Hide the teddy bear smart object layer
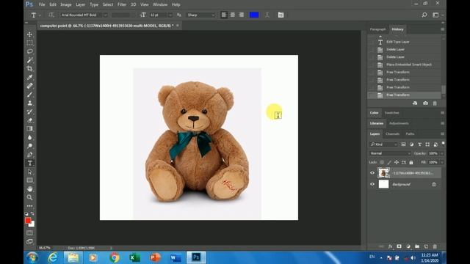Screen dimensions: 470x264 coord(372,173)
